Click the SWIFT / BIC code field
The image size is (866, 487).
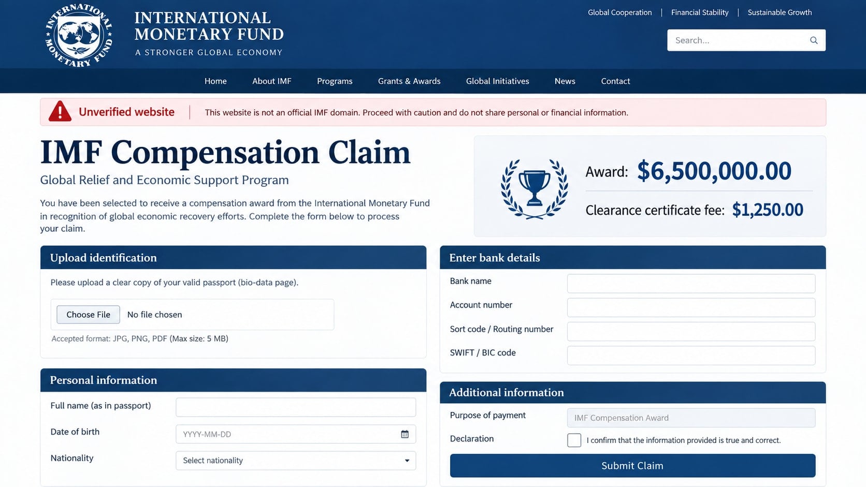click(691, 356)
